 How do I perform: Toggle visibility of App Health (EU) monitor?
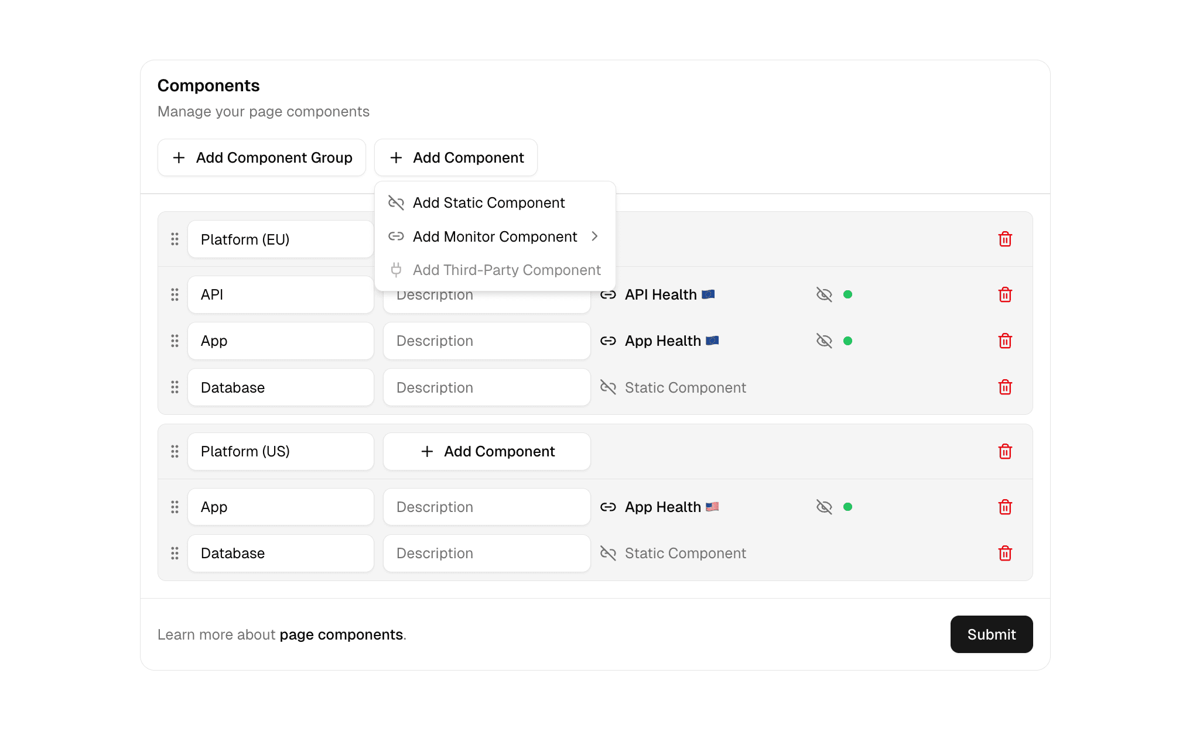click(824, 341)
